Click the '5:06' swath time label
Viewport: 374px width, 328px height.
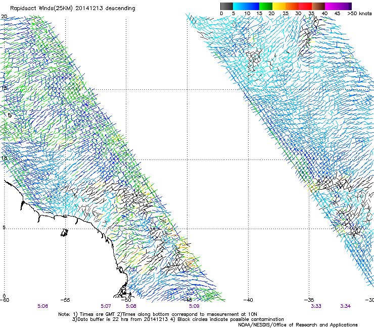(x=42, y=306)
